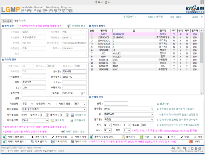Click 불러오기 icon in 계측기 산정식 관리 bar
Screen dimensions: 205x155
click(x=123, y=137)
